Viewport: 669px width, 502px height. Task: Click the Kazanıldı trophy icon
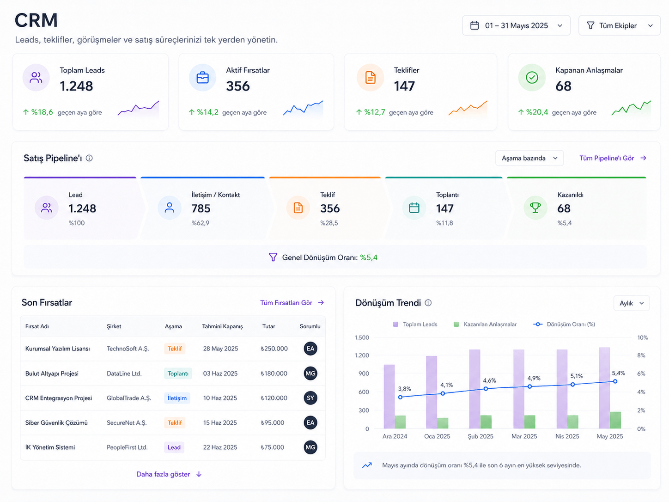pos(535,208)
